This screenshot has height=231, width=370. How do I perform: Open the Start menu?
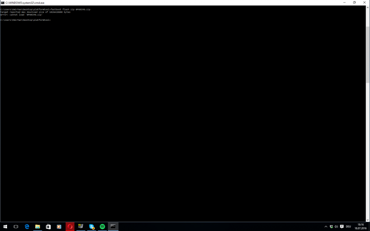click(x=5, y=226)
